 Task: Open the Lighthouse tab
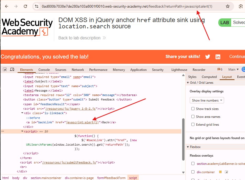pos(179,70)
